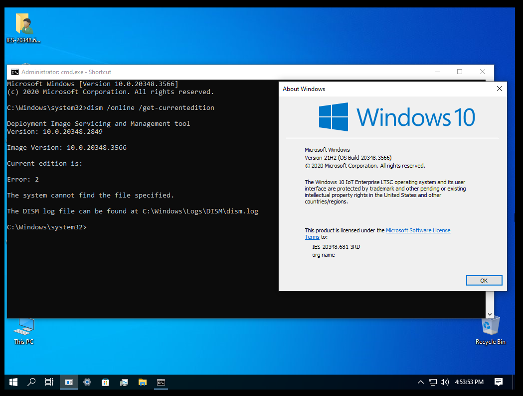
Task: Open the clock showing 4:53:53 PM
Action: [x=469, y=382]
